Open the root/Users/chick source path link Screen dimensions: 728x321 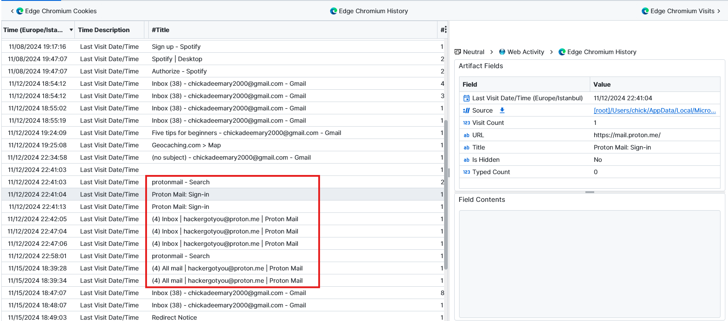click(654, 110)
